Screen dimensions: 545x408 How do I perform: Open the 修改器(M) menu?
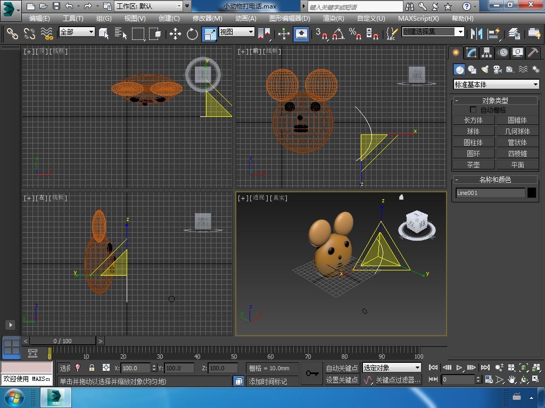pos(207,19)
